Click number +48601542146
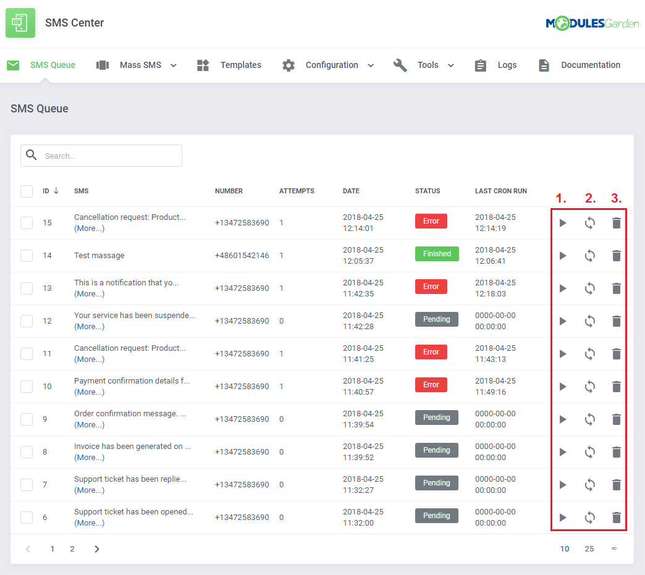 [242, 256]
